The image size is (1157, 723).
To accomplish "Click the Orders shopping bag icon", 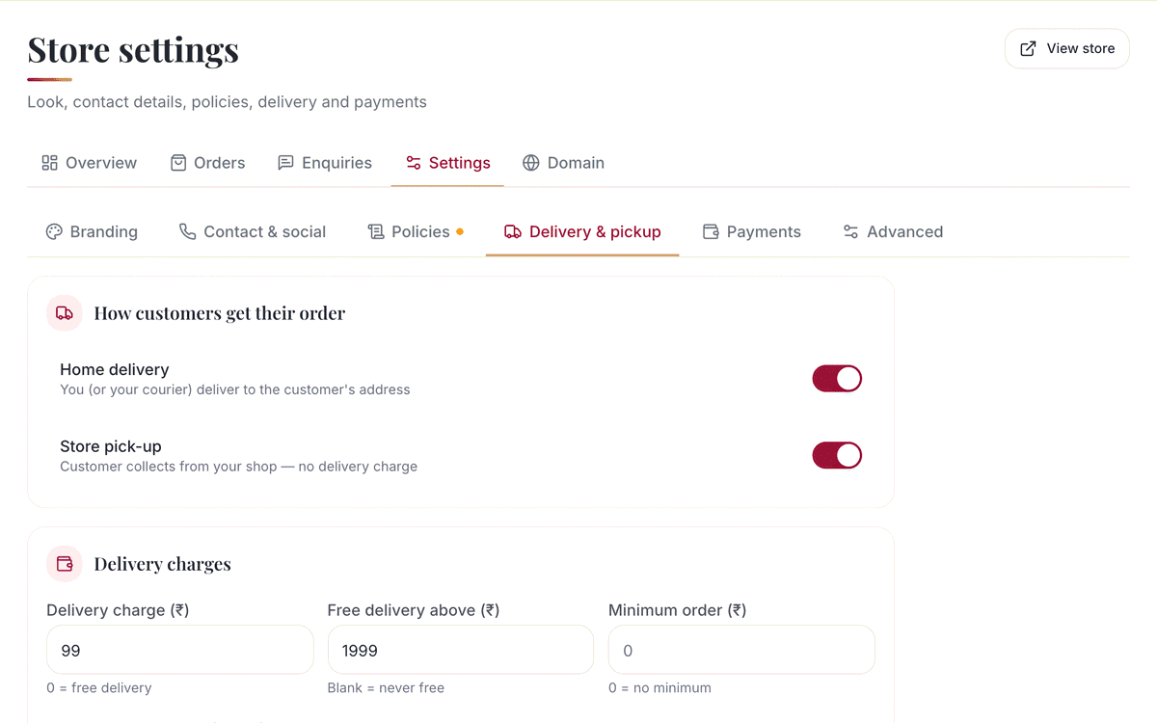I will coord(178,163).
